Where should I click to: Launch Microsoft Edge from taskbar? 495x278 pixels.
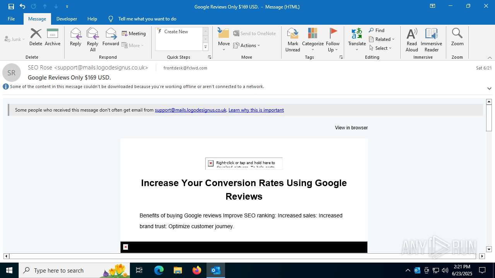pos(159,270)
